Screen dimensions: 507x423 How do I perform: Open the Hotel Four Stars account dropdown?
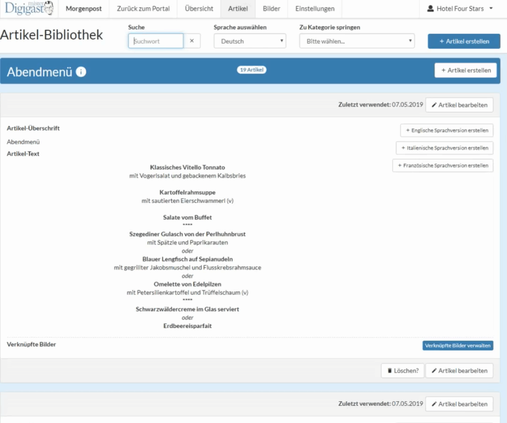click(x=461, y=9)
